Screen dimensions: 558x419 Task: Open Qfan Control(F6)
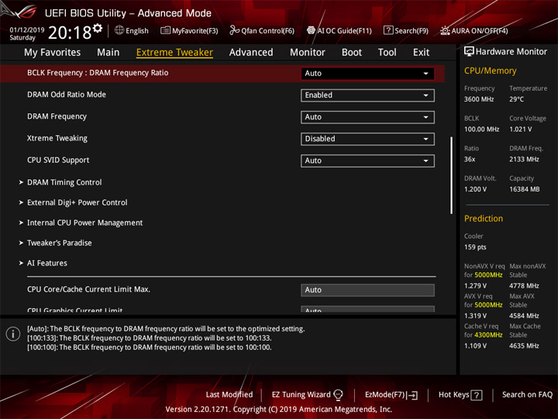(x=262, y=30)
